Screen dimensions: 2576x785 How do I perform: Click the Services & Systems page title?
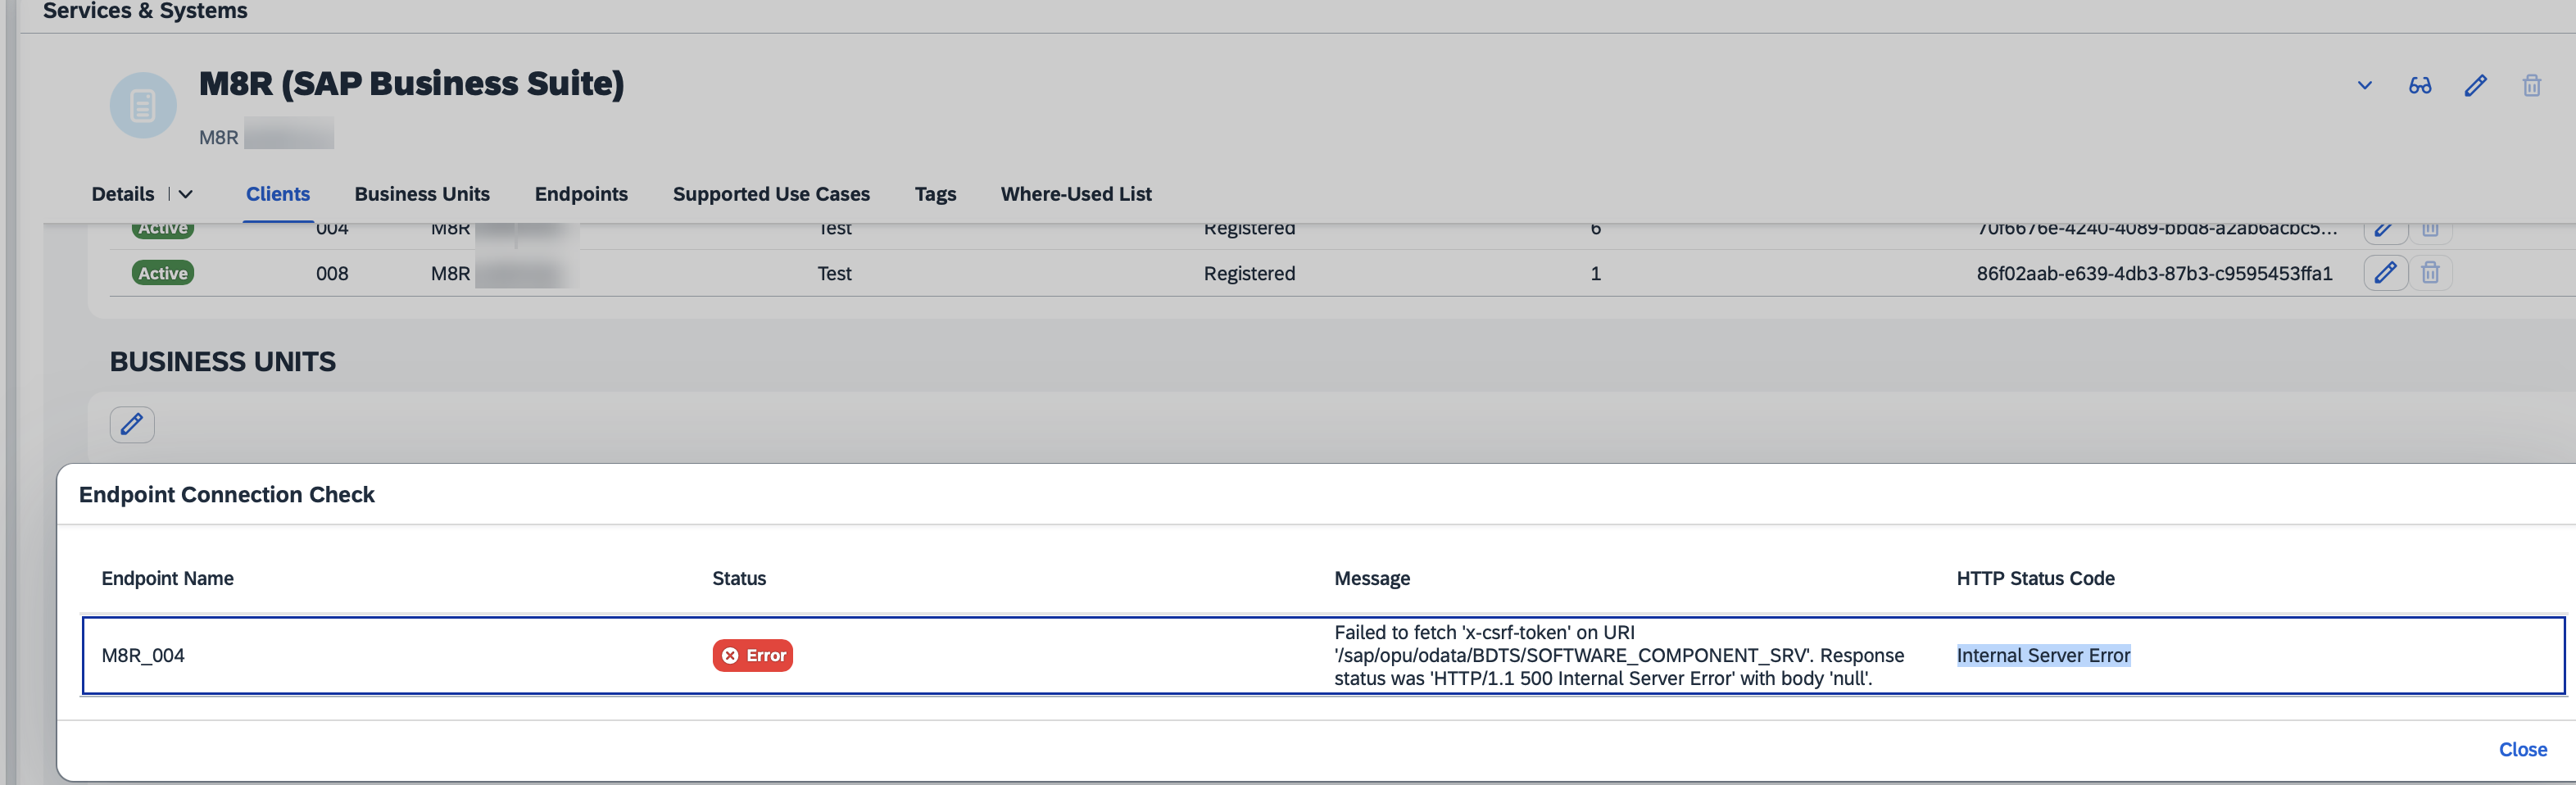tap(145, 11)
